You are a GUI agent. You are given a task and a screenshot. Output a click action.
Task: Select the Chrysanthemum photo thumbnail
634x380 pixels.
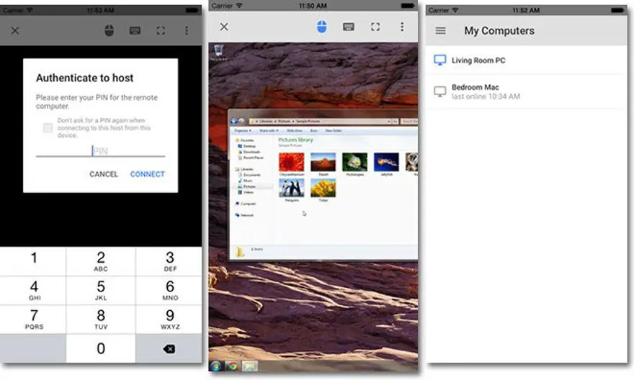point(291,161)
